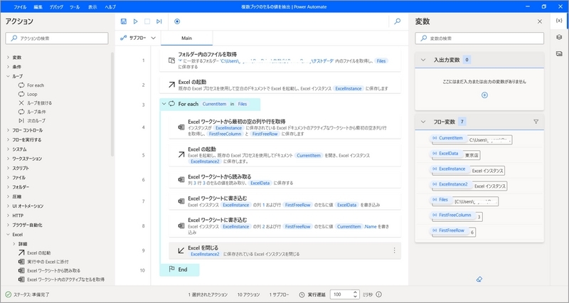The height and width of the screenshot is (303, 569).
Task: Select Excel ワークシートから読み取る in actions list
Action: click(49, 270)
